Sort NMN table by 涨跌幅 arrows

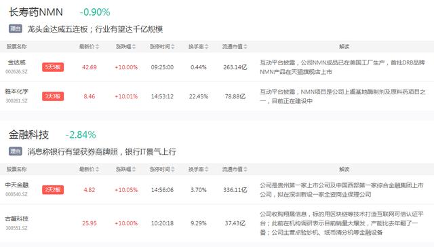(x=134, y=47)
